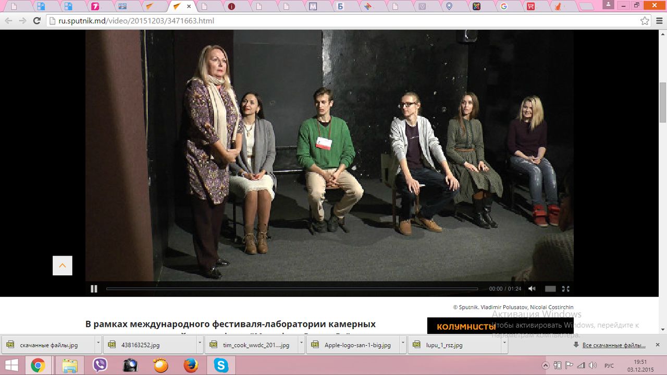This screenshot has height=375, width=667.
Task: Switch input language via РУС indicator
Action: point(609,366)
